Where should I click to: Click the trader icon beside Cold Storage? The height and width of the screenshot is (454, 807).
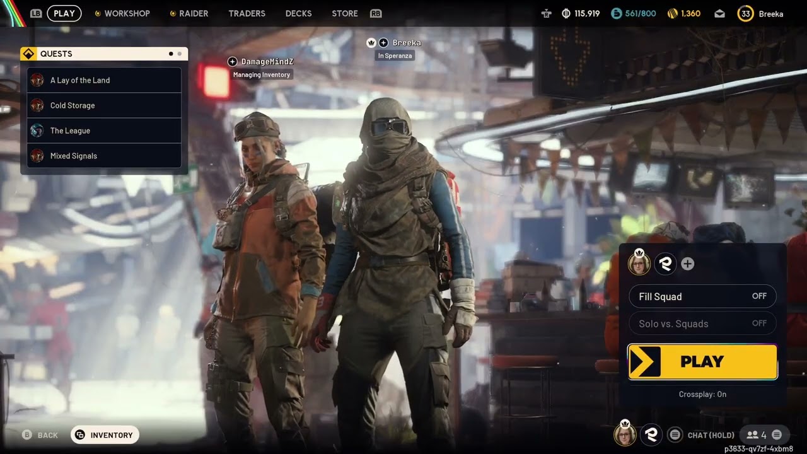click(x=37, y=105)
